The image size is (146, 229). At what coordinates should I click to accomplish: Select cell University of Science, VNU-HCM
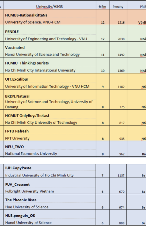(x=33, y=22)
